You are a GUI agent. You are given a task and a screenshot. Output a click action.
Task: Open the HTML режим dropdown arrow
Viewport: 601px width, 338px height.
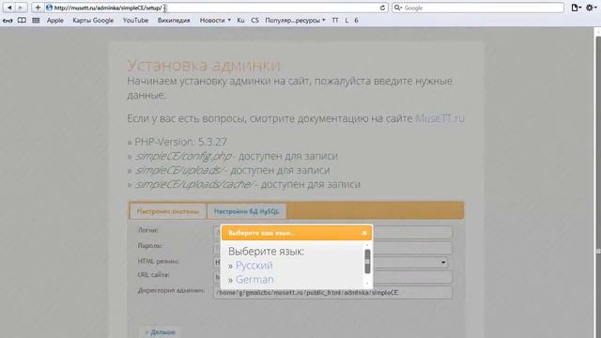point(443,263)
